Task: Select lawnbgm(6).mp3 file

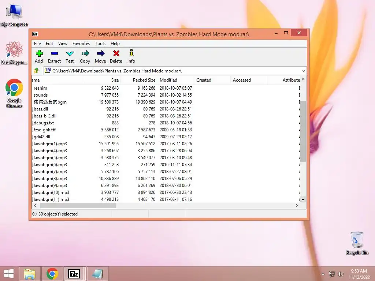Action: coord(166,165)
